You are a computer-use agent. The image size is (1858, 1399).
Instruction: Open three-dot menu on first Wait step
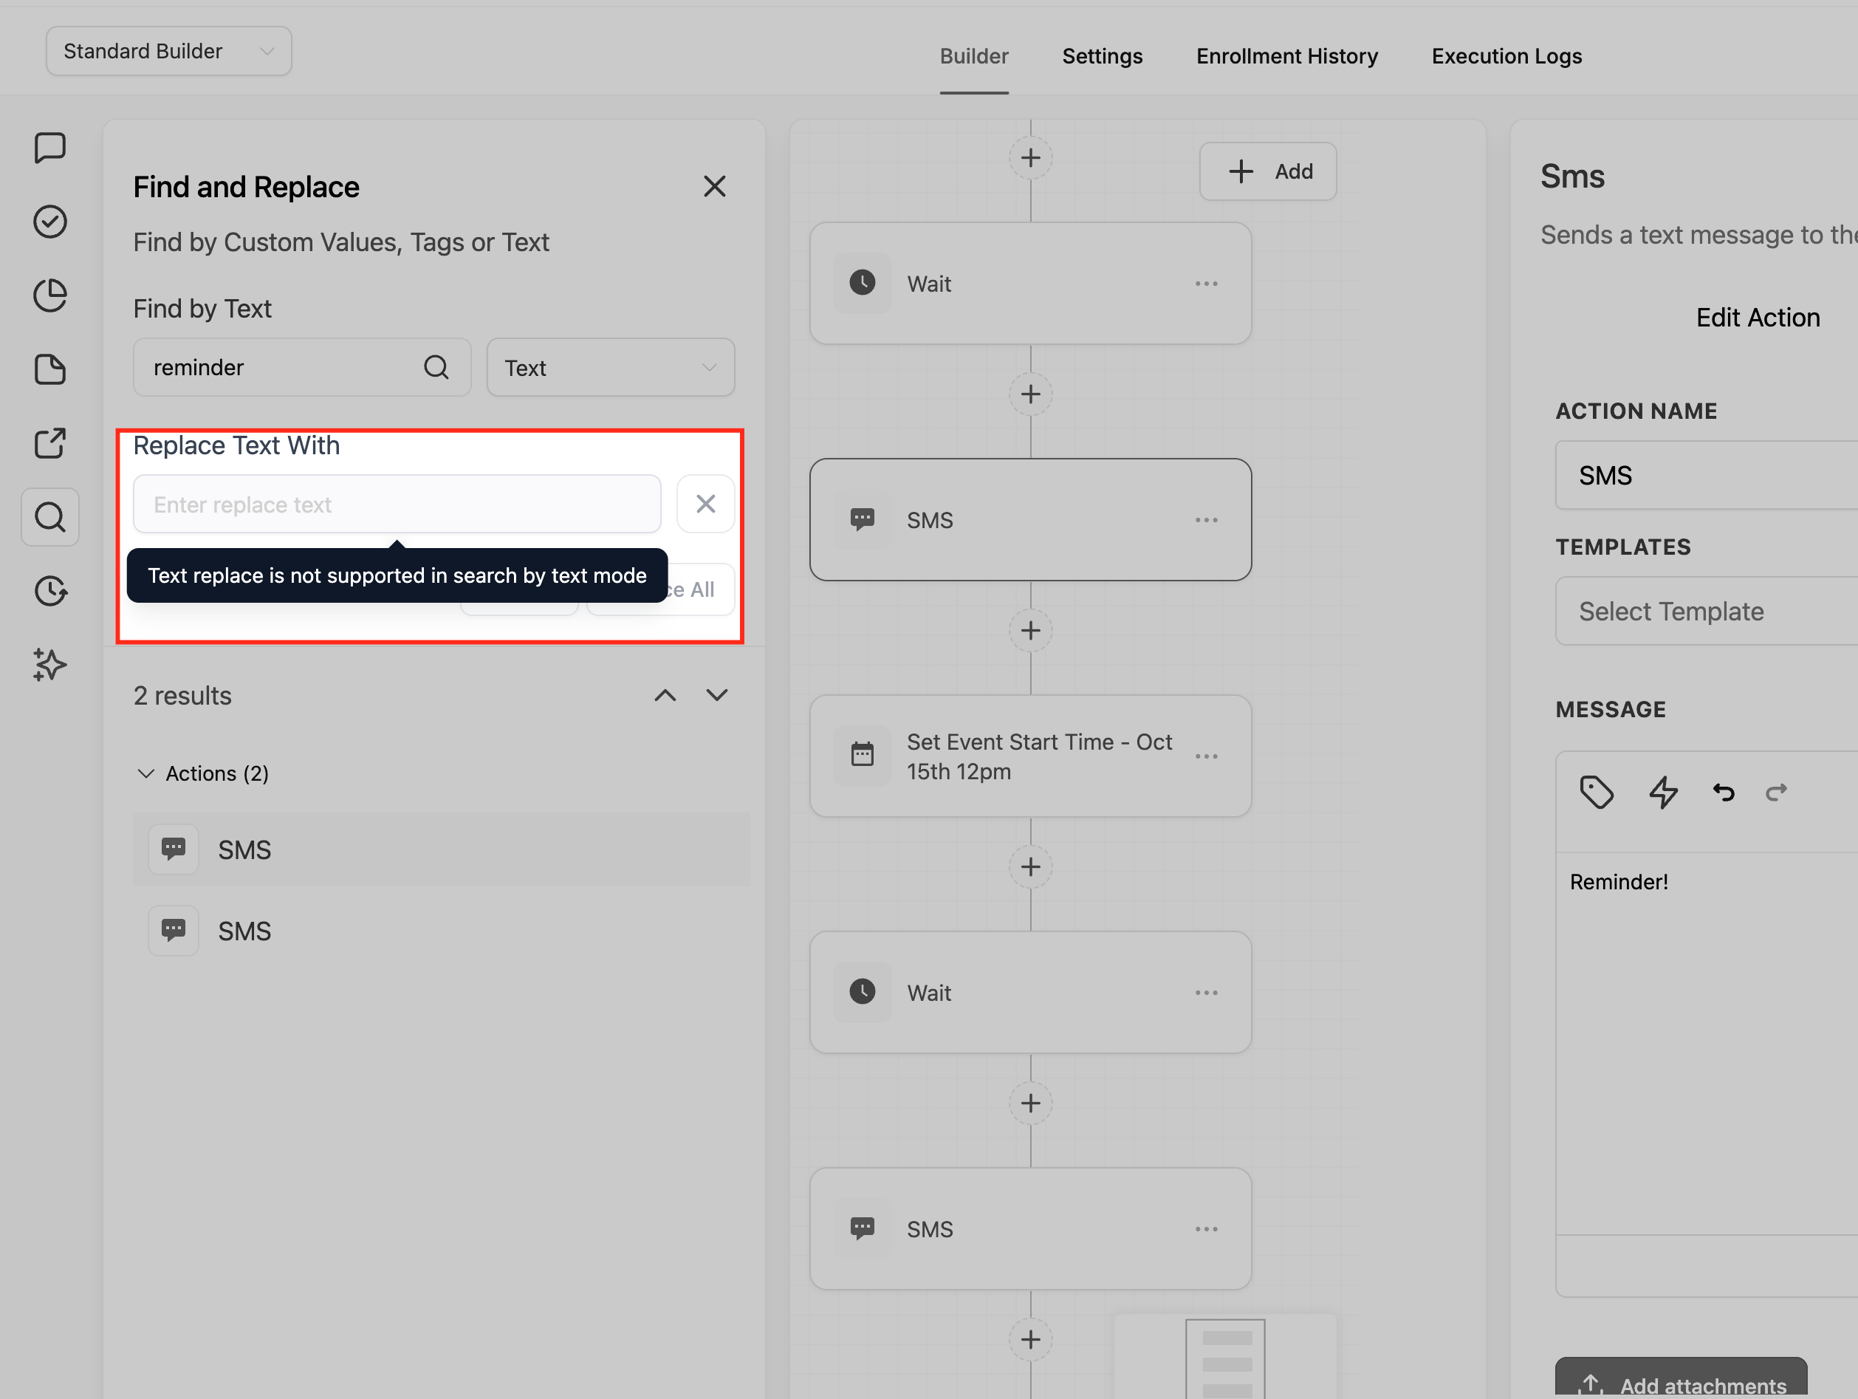click(x=1205, y=284)
